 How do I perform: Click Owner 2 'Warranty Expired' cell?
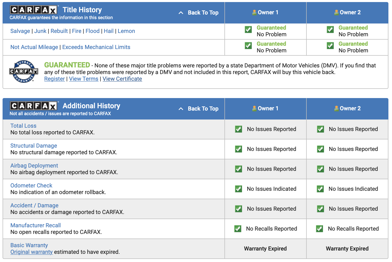[347, 248]
